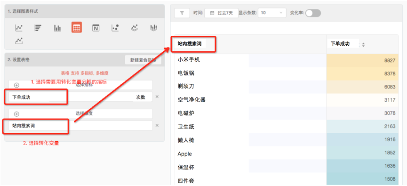The width and height of the screenshot is (407, 186).
Task: Open the 次数 measure type selector
Action: pyautogui.click(x=141, y=97)
